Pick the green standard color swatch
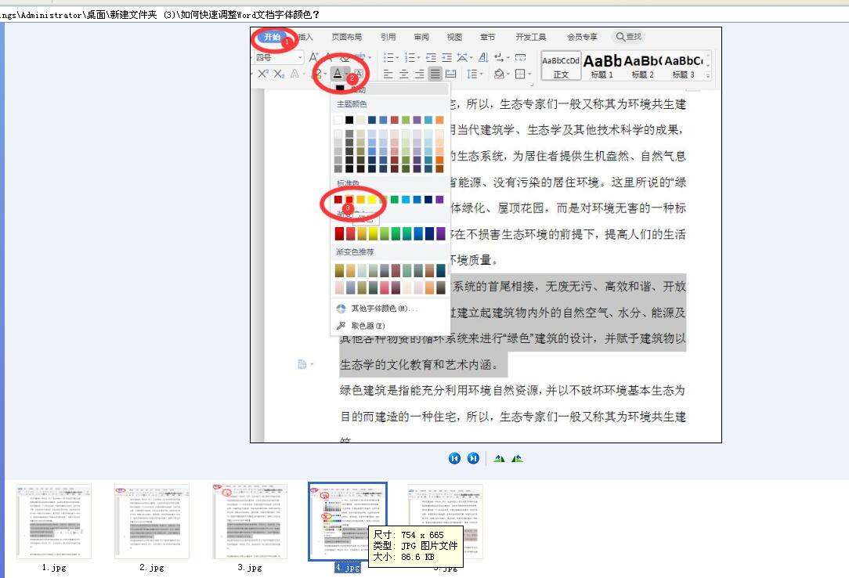 click(x=394, y=200)
